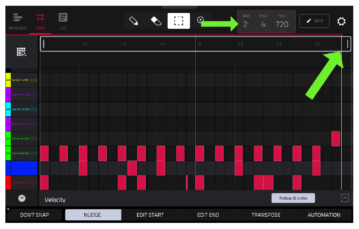Click timeline marker 1.2
The height and width of the screenshot is (229, 359).
pos(85,44)
